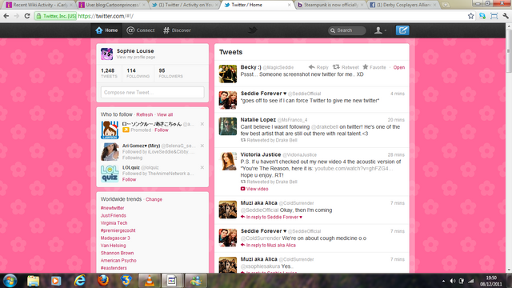Click the Twitter bird logo in navbar
The height and width of the screenshot is (288, 512).
coord(252,30)
